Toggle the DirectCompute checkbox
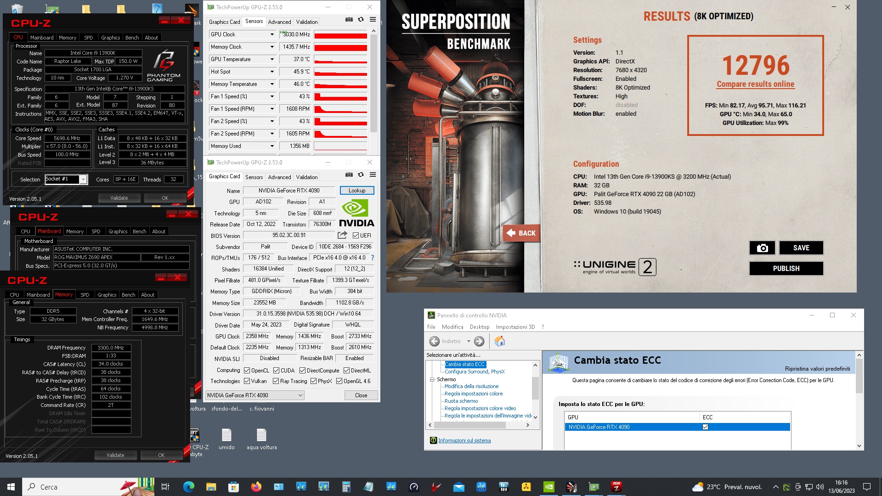 coord(302,371)
